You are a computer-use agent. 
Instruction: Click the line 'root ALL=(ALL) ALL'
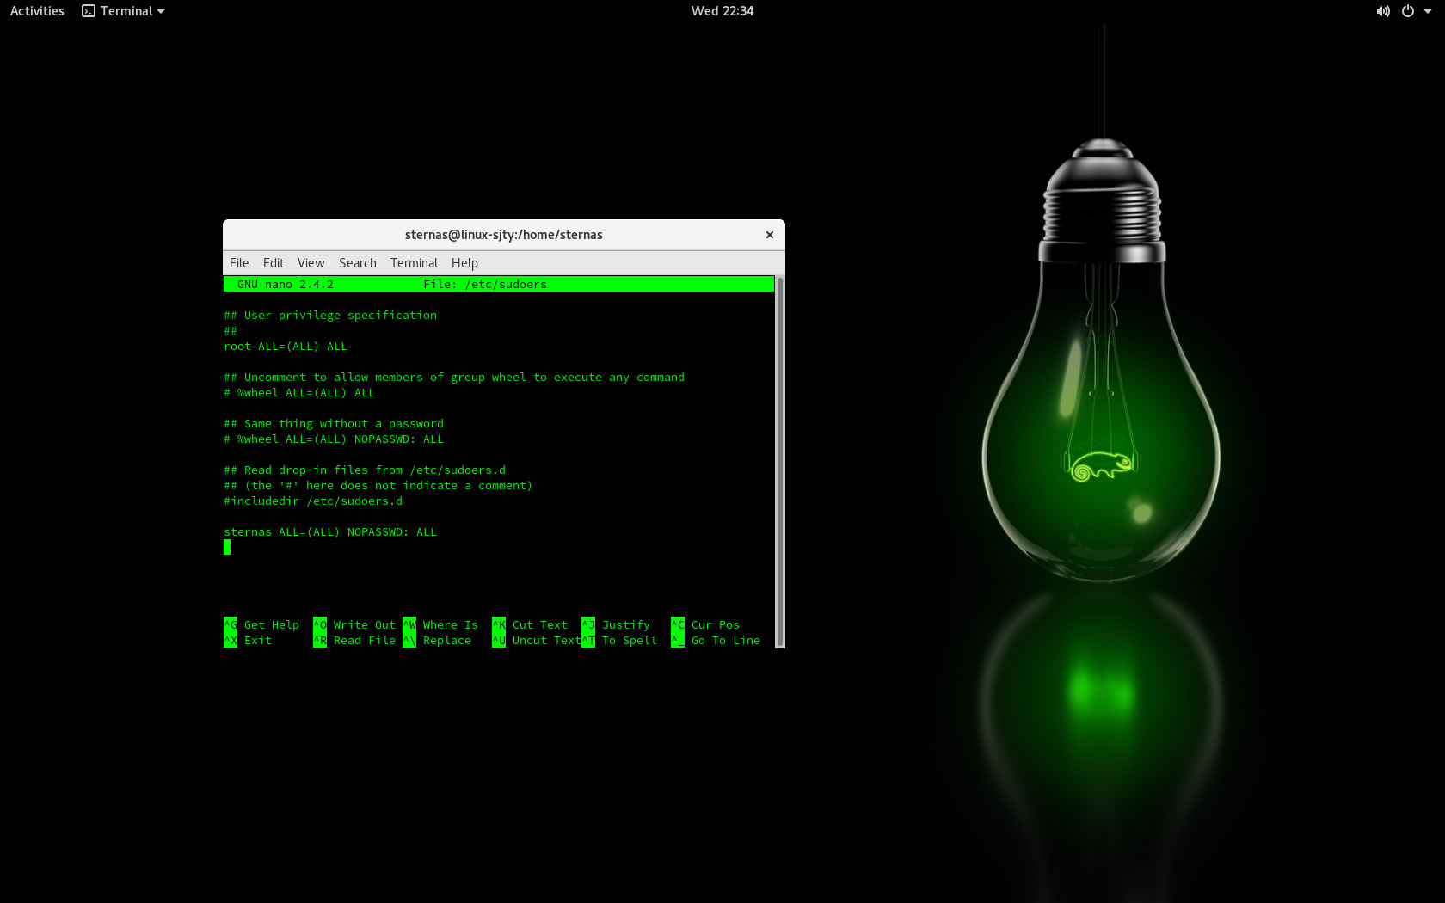click(286, 347)
